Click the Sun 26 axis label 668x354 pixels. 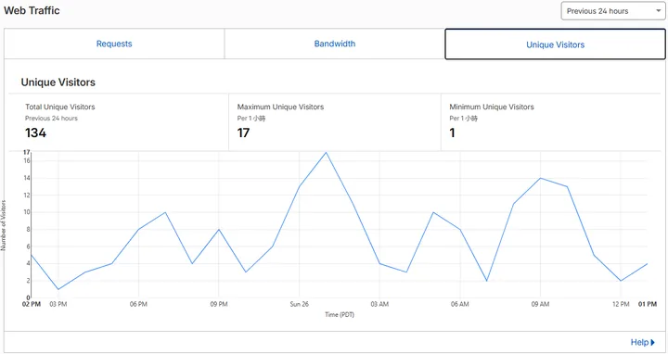point(299,304)
